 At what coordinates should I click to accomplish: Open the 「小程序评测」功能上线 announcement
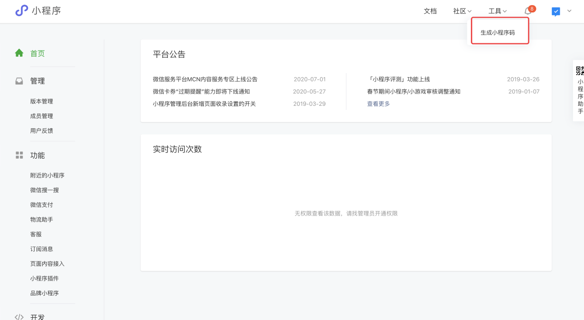click(x=399, y=79)
